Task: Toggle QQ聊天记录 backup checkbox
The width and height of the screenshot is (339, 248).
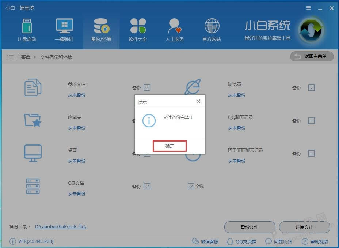Action: coord(311,121)
